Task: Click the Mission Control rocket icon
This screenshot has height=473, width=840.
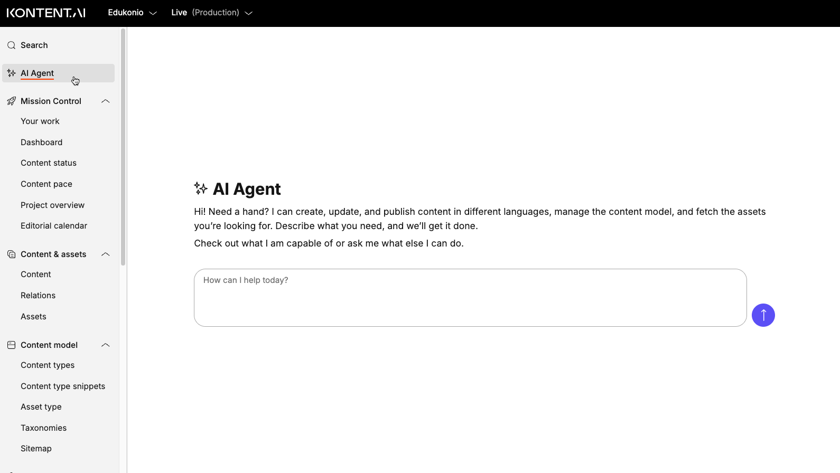Action: [11, 101]
